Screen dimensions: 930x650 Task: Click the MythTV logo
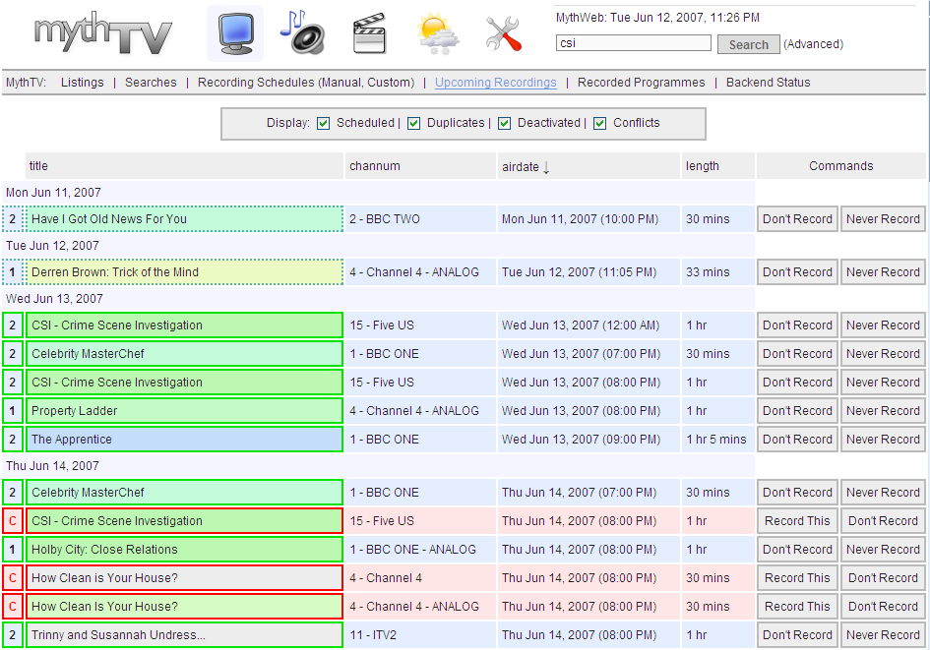103,33
